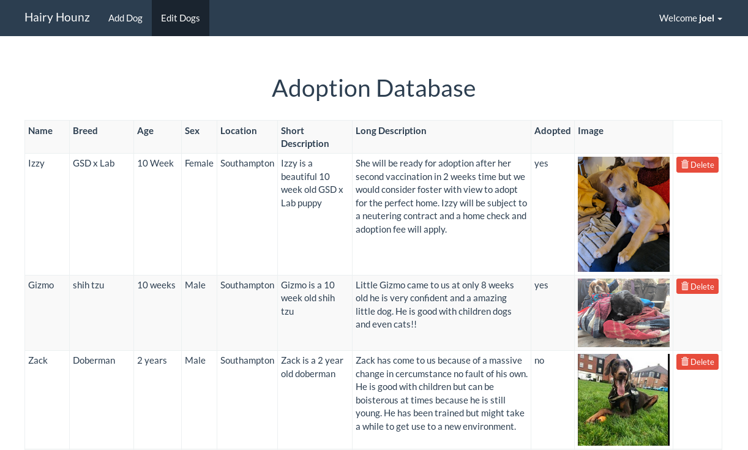Click Izzy's name cell
Screen dimensions: 748x450
click(37, 163)
